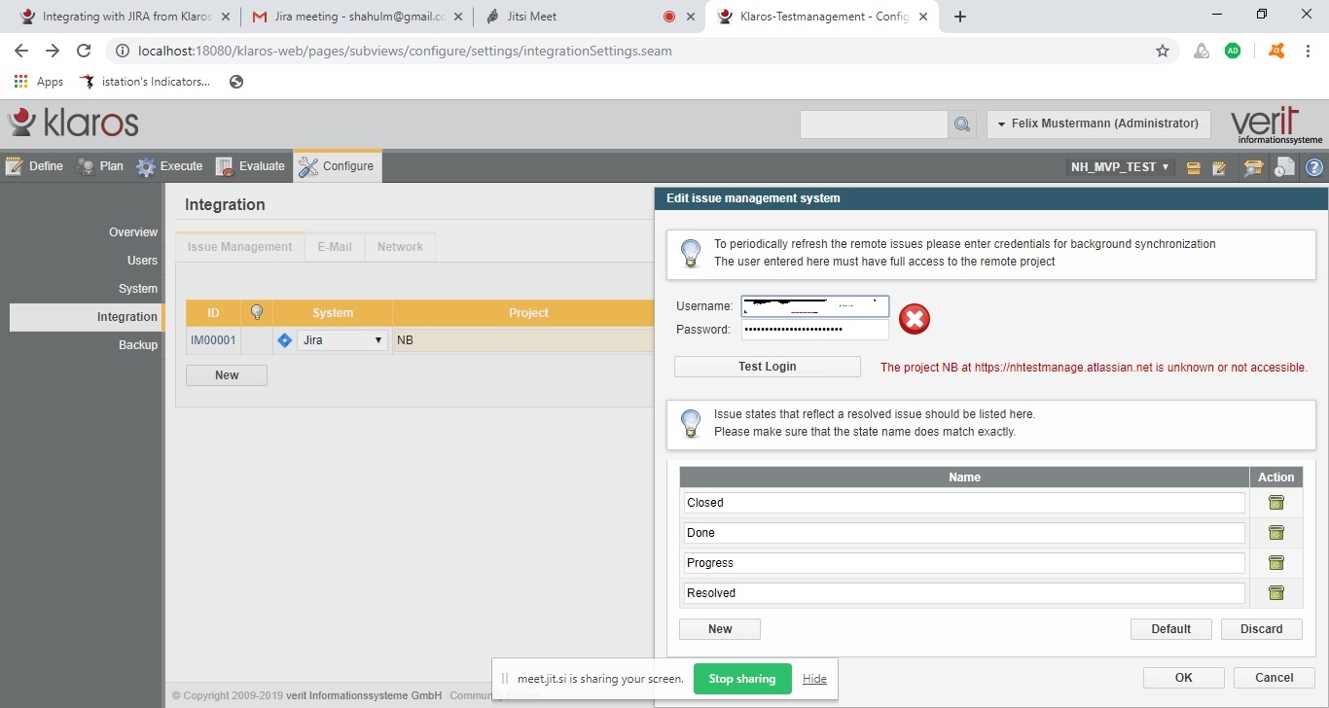Click the Test Login button

point(767,367)
